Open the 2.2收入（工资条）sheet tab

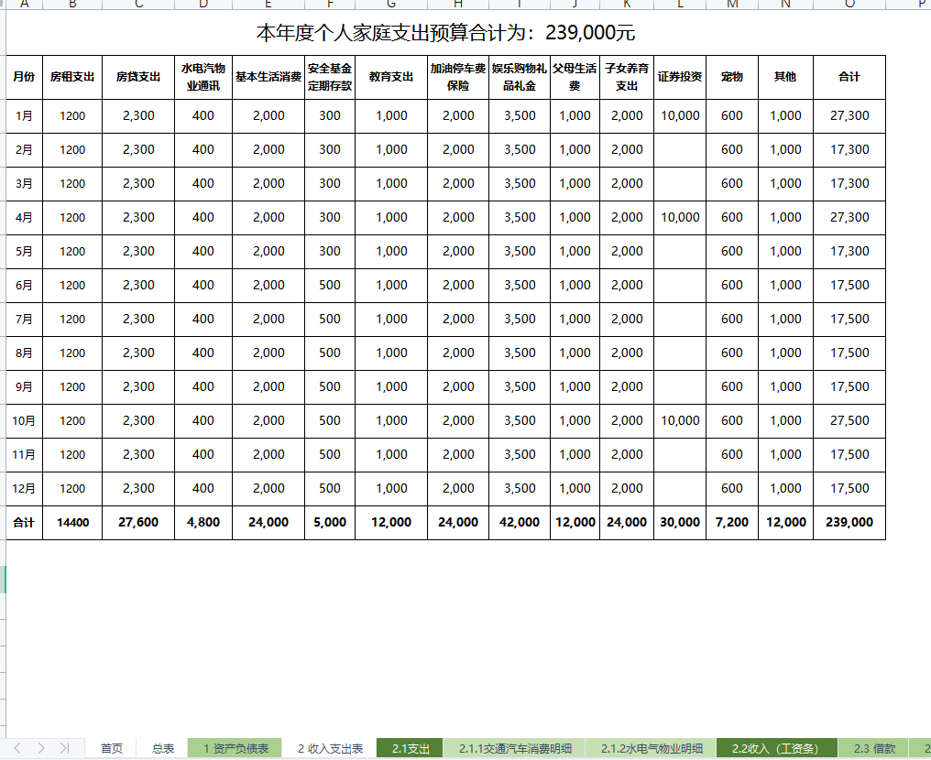tap(776, 747)
